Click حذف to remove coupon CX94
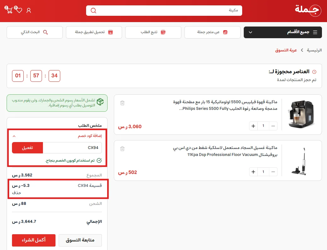327x250 pixels. coord(16,193)
